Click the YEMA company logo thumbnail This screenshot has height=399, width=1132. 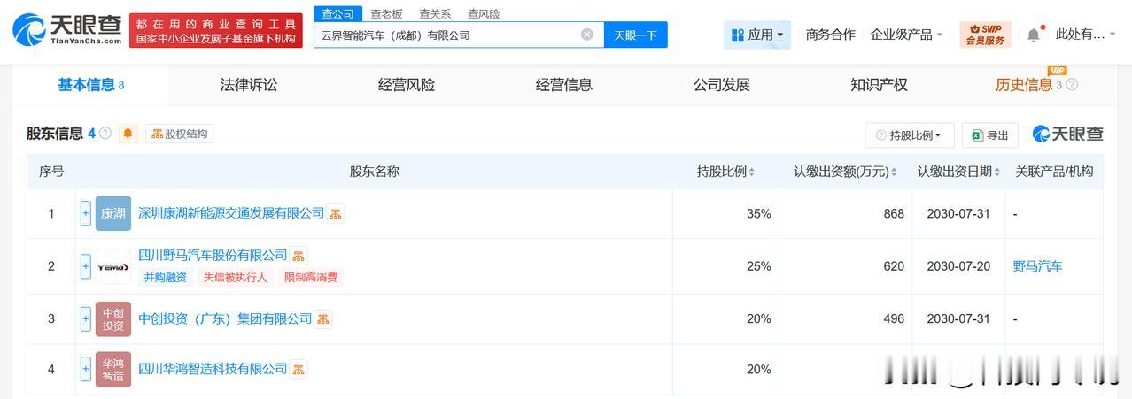113,266
